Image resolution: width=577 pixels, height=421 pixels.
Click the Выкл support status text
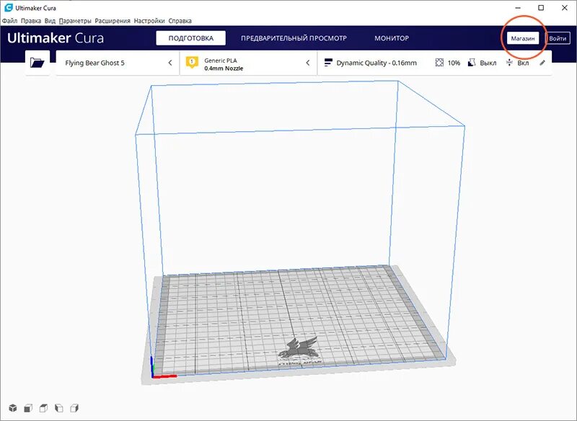(x=488, y=63)
